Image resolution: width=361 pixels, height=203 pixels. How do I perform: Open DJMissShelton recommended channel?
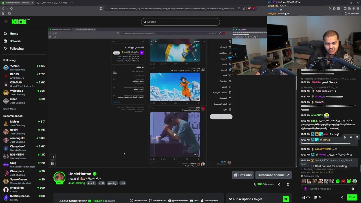24,197
